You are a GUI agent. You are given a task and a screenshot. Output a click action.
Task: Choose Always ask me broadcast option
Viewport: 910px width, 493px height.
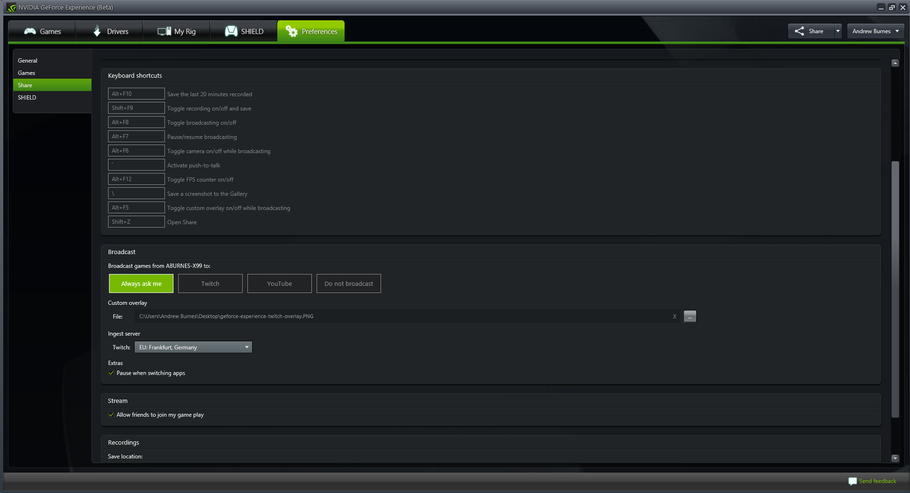click(x=141, y=283)
